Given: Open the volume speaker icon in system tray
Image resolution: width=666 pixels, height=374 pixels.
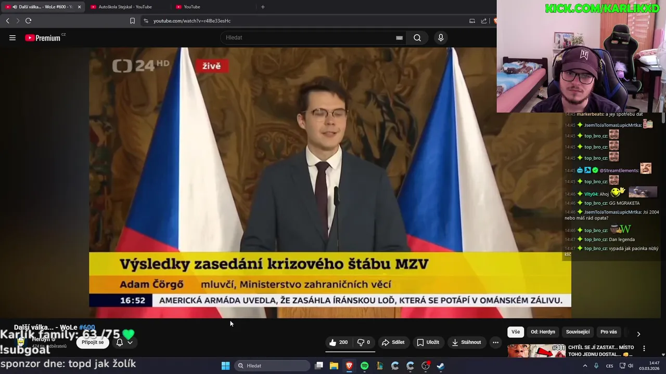Looking at the screenshot, I should [x=630, y=366].
